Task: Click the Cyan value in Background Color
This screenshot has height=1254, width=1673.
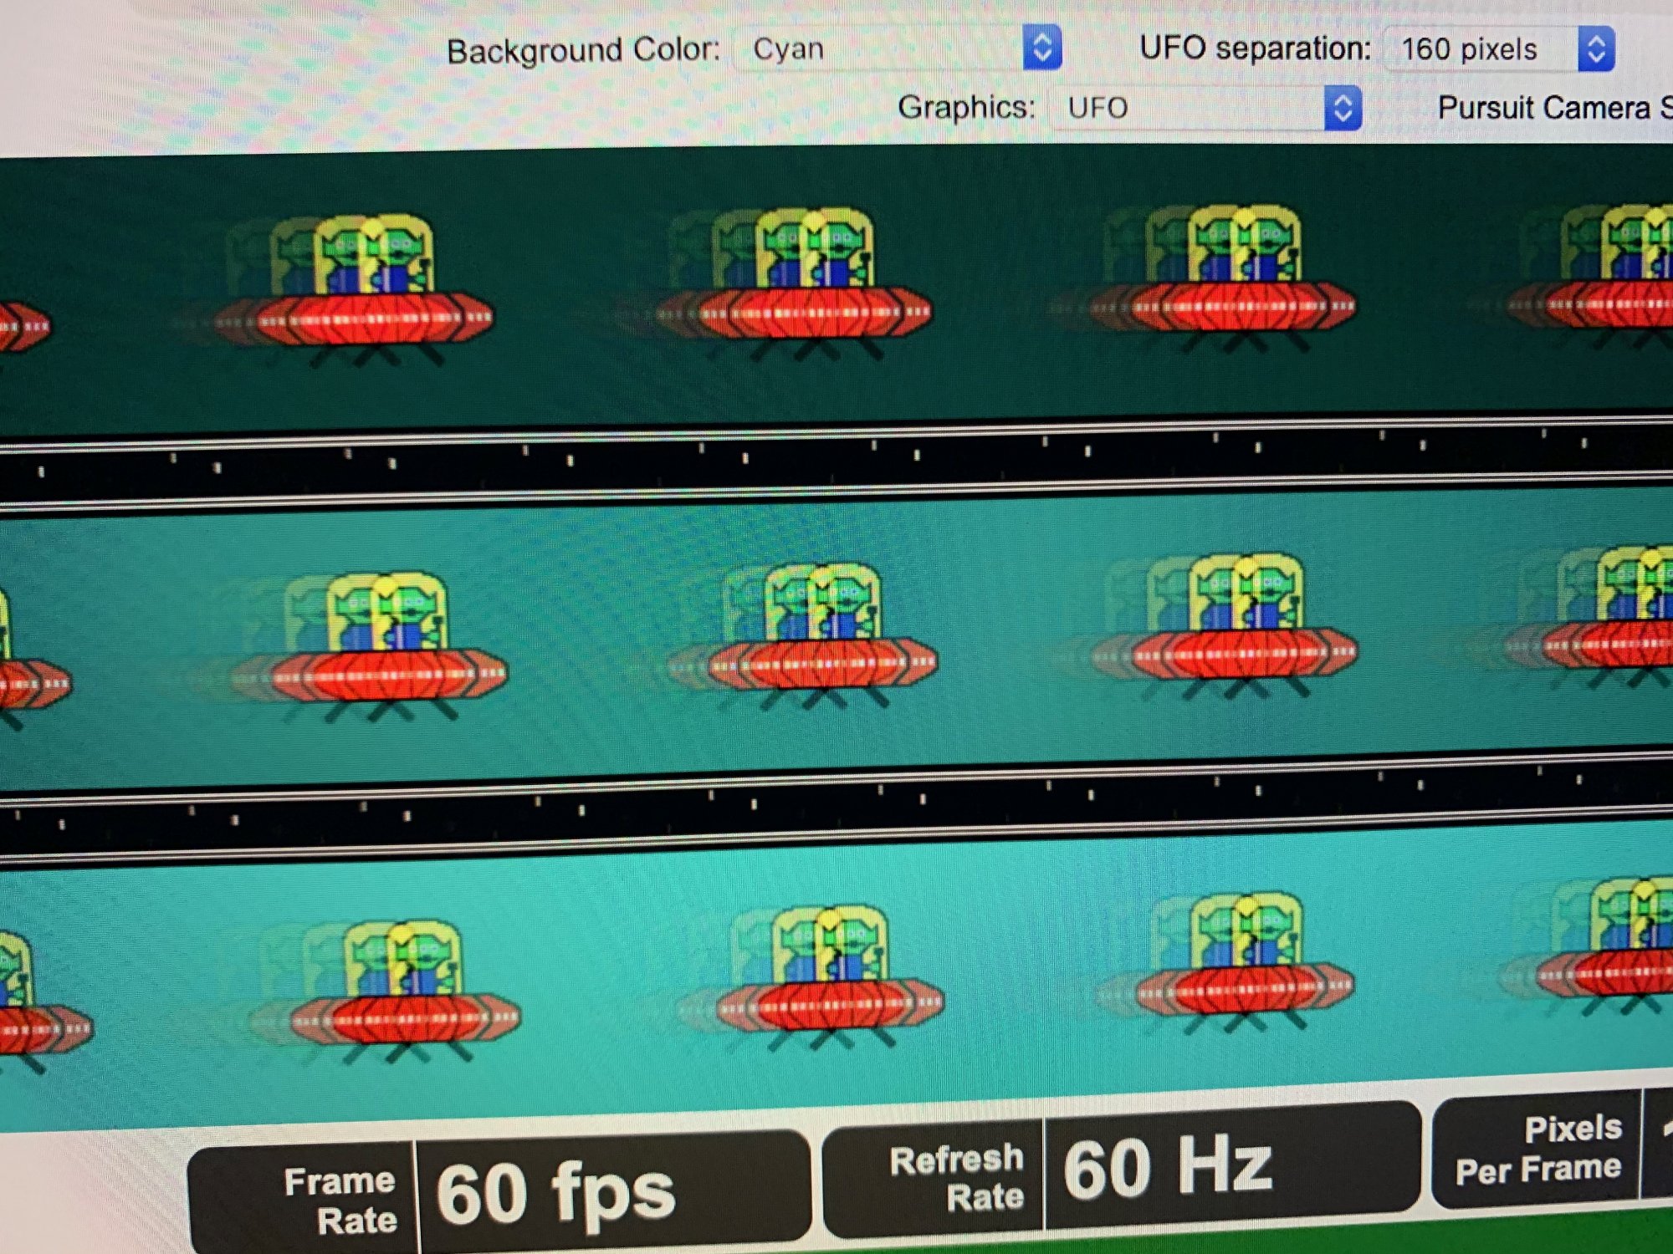Action: (788, 48)
